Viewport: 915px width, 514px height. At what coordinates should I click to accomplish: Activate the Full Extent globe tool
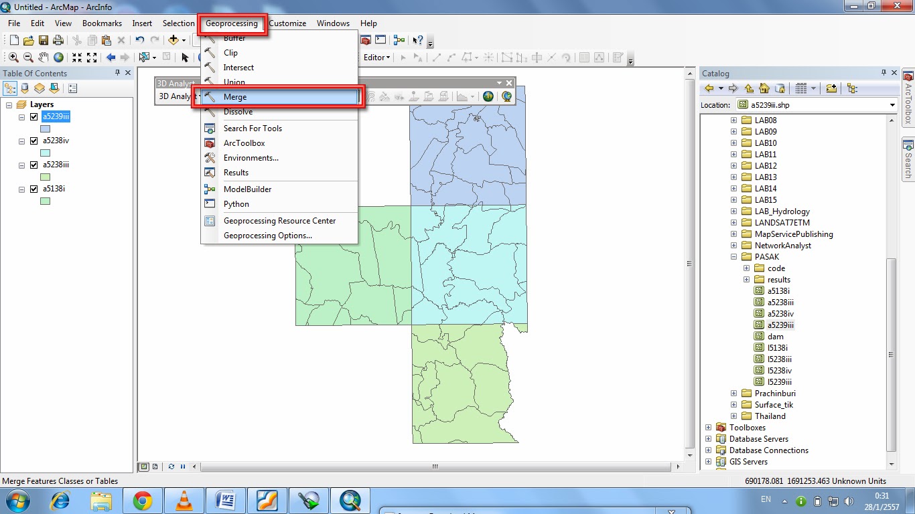click(x=58, y=57)
